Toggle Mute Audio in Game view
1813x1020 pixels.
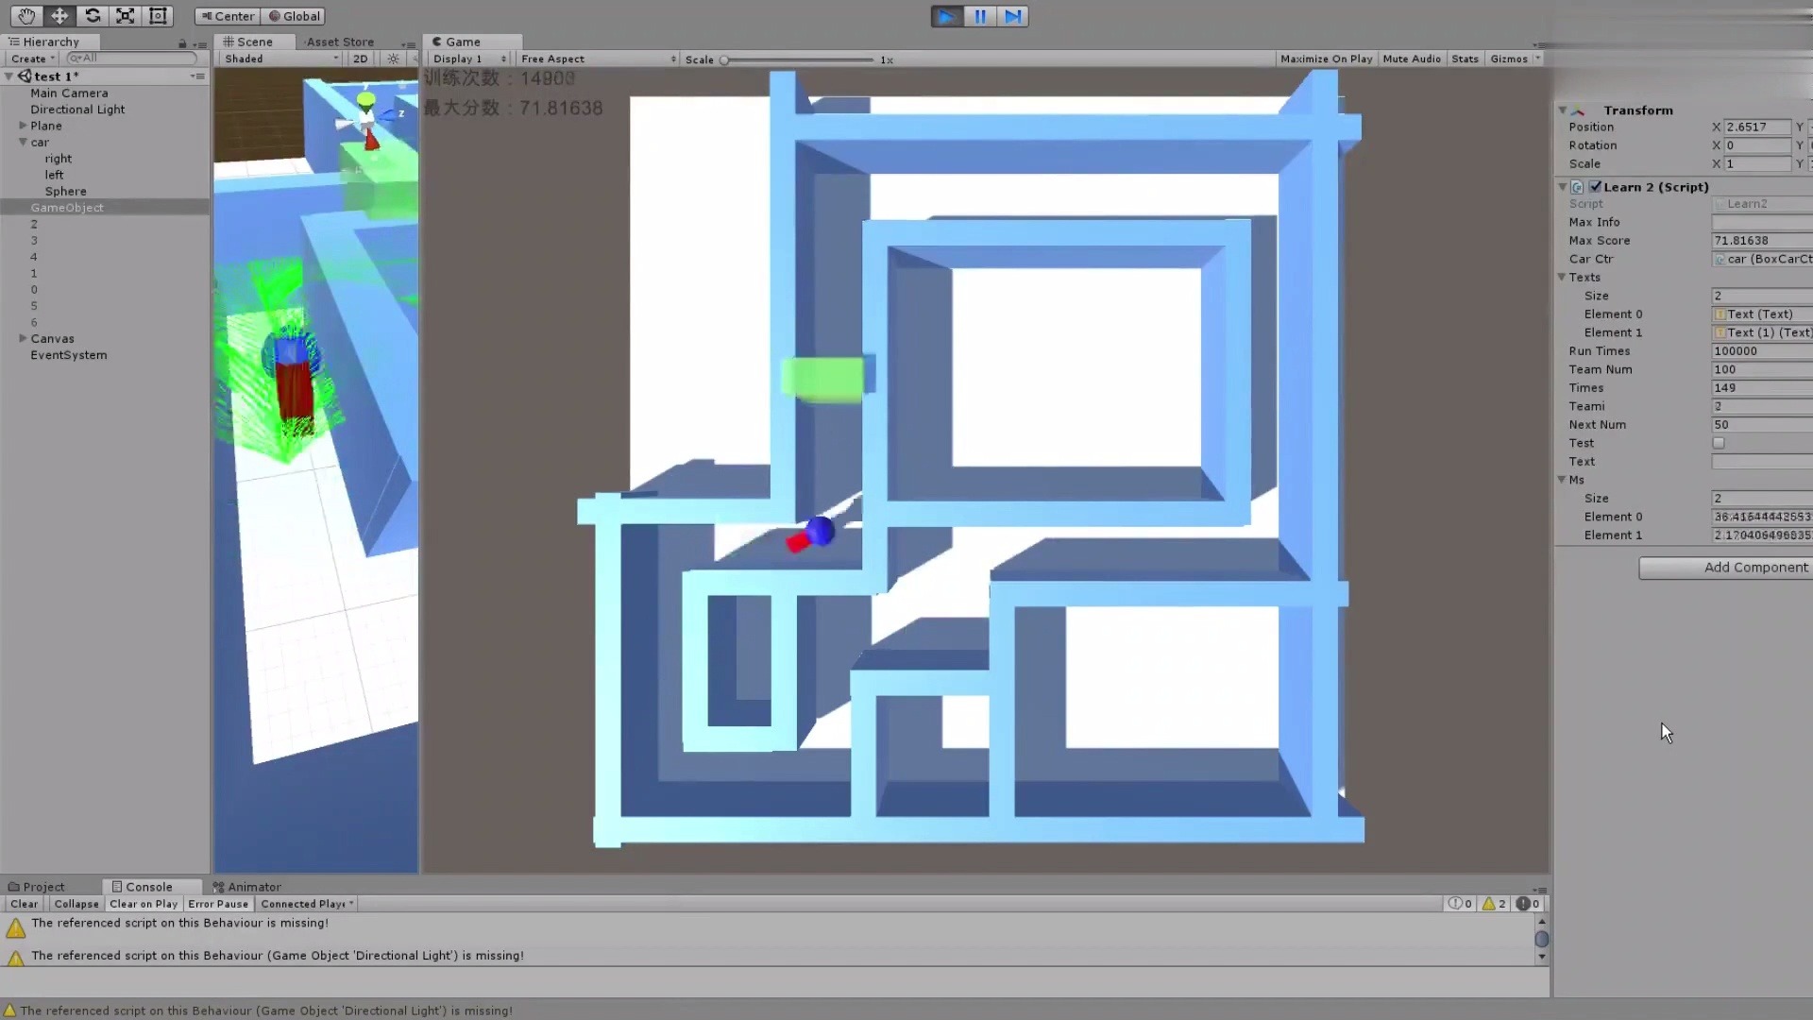[1411, 59]
